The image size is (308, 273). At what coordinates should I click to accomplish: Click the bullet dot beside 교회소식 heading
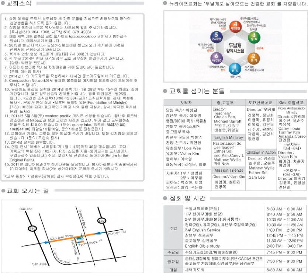tap(3, 3)
